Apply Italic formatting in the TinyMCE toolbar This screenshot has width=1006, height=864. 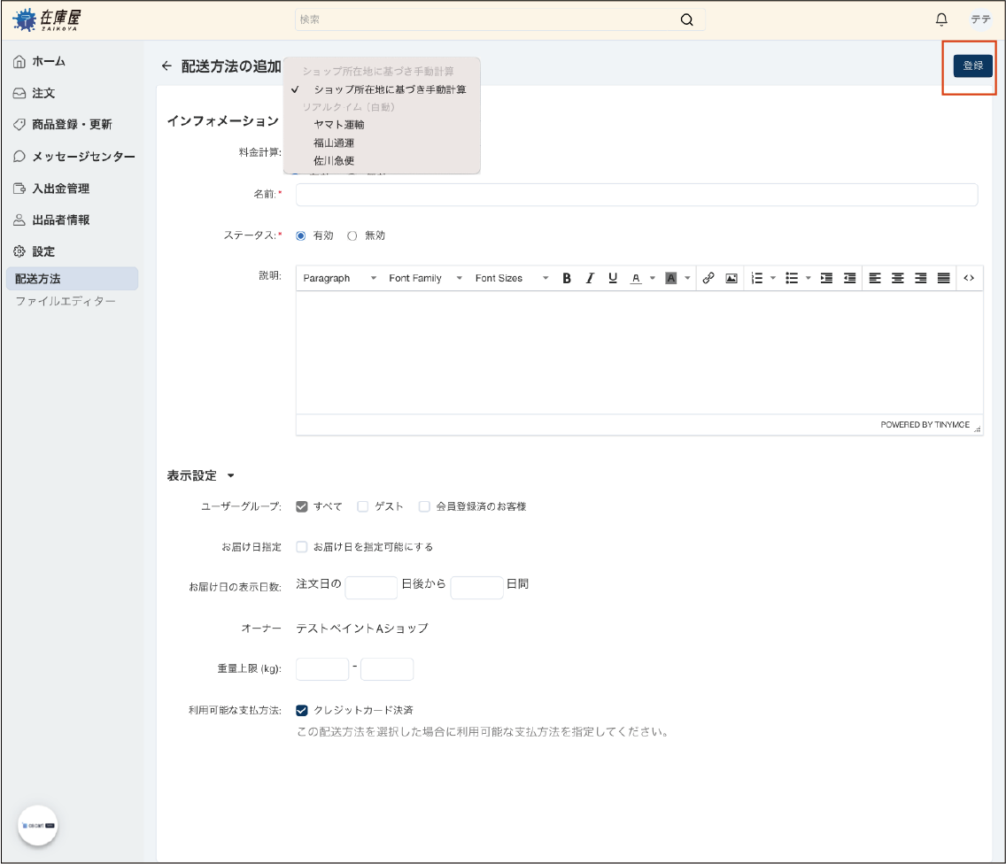point(590,277)
